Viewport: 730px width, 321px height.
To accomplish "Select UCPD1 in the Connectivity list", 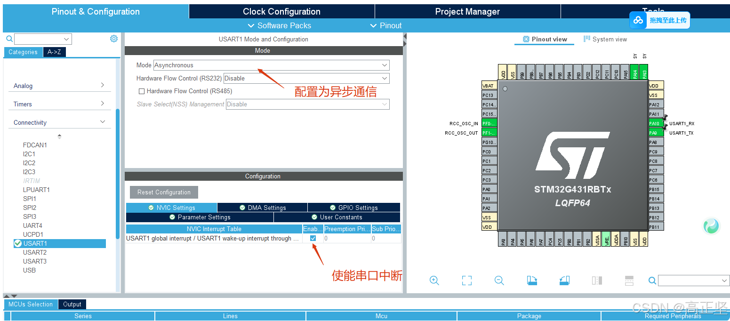I will [33, 234].
